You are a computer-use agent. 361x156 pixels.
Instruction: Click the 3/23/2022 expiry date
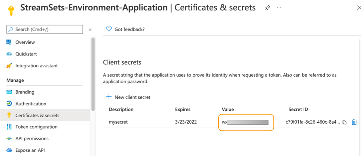186,122
